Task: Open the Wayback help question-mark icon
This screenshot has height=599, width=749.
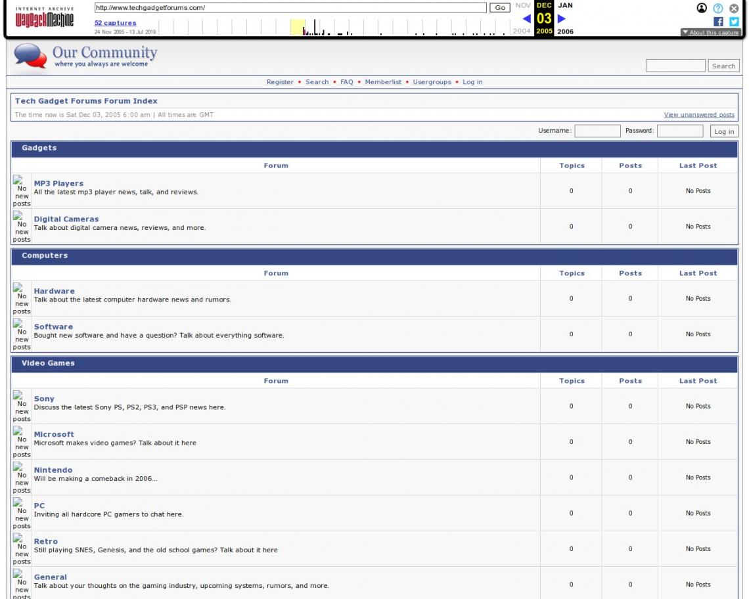Action: pyautogui.click(x=718, y=8)
